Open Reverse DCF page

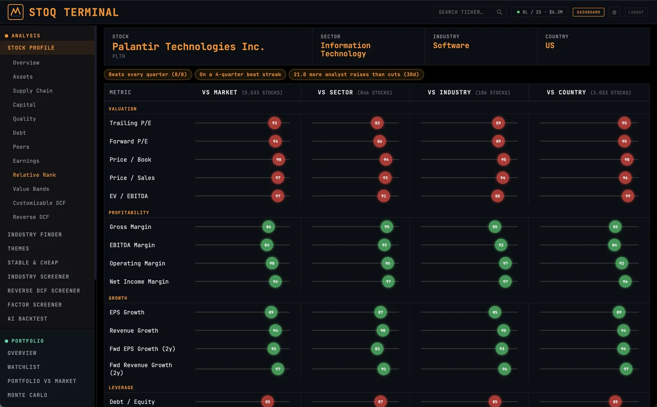point(31,217)
